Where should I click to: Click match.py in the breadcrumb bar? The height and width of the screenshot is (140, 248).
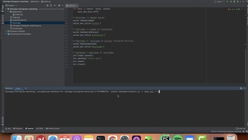(46, 2)
